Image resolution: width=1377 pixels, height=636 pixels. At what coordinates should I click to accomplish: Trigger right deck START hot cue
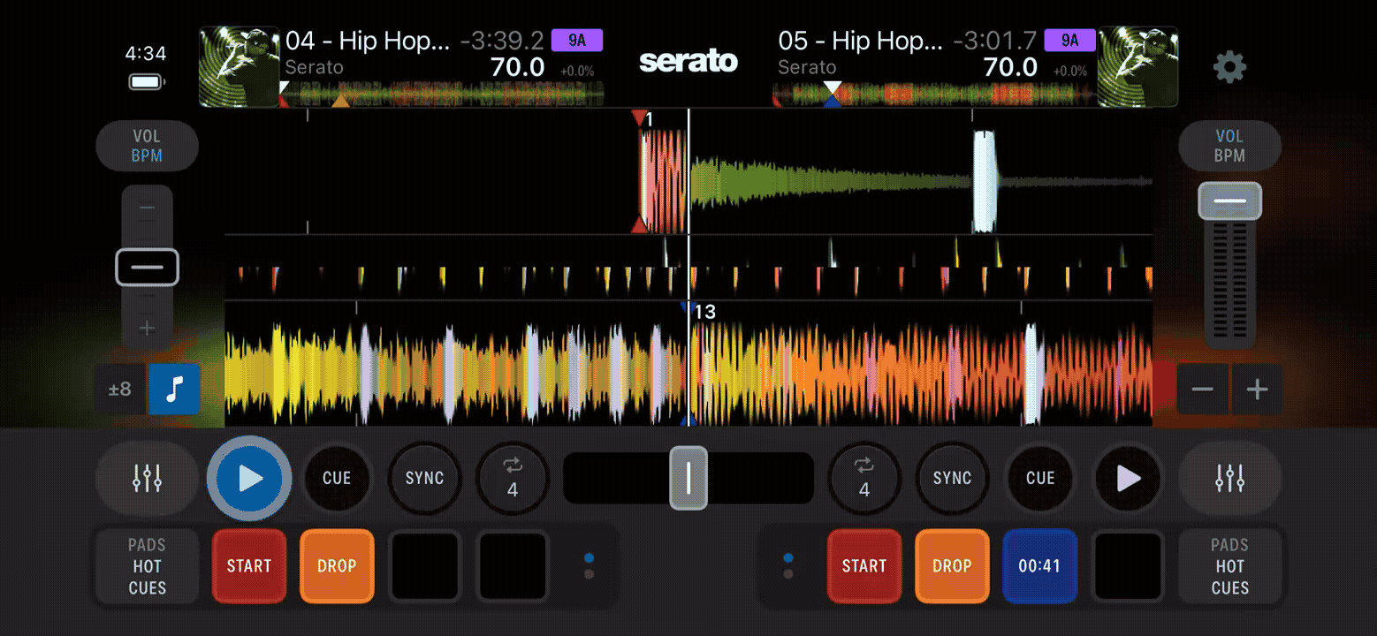(863, 566)
